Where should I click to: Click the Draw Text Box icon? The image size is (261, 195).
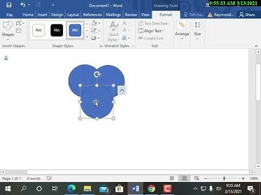18,30
